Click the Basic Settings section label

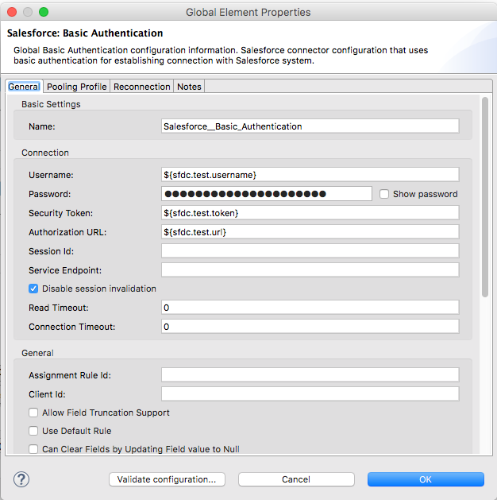pyautogui.click(x=51, y=104)
